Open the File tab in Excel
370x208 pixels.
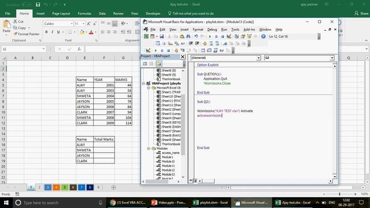point(8,13)
